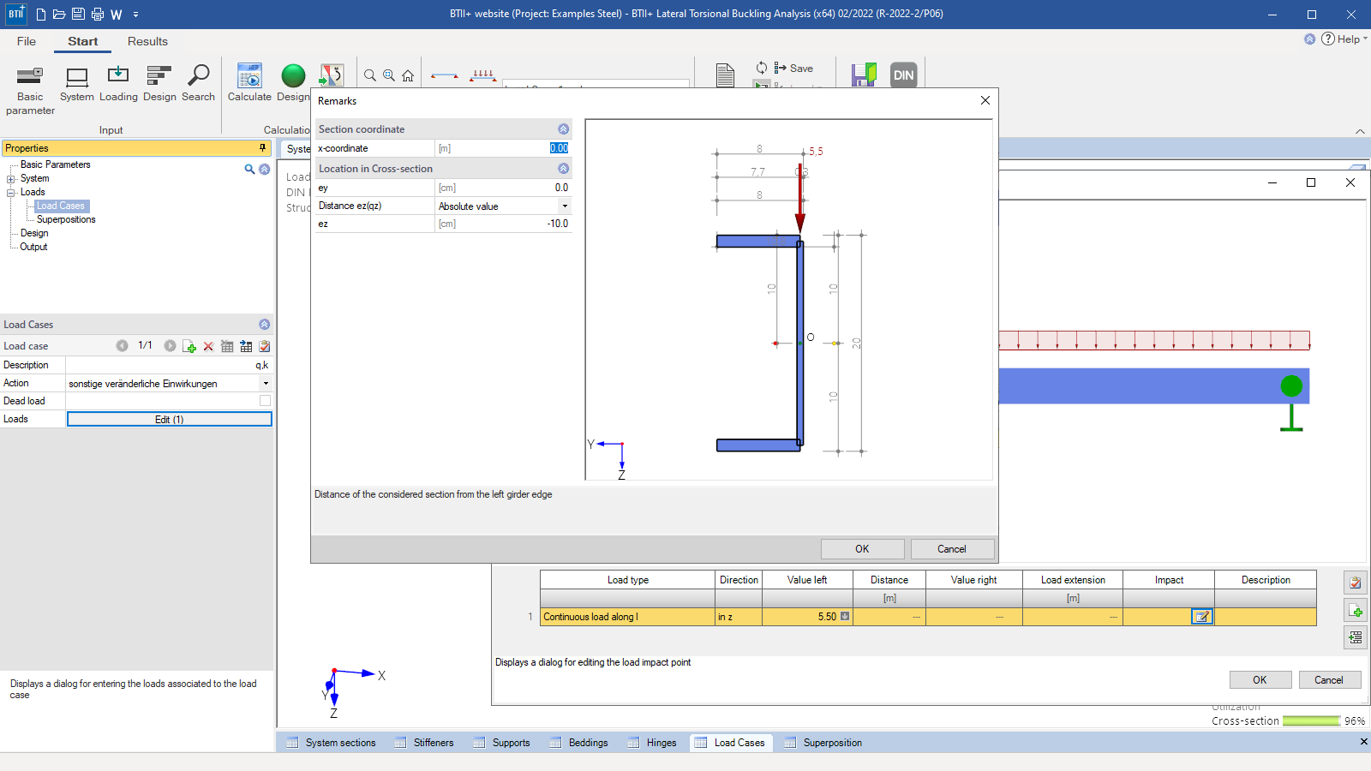
Task: Click the magnifier in Properties tree
Action: coord(249,169)
